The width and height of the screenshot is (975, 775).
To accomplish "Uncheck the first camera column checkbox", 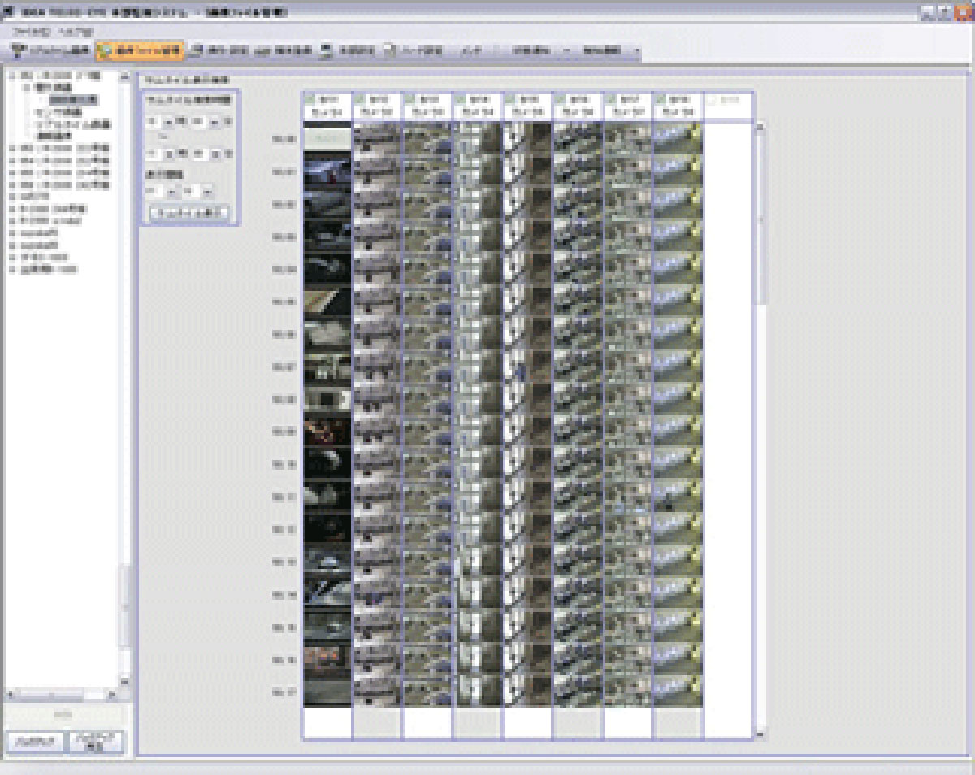I will point(310,99).
